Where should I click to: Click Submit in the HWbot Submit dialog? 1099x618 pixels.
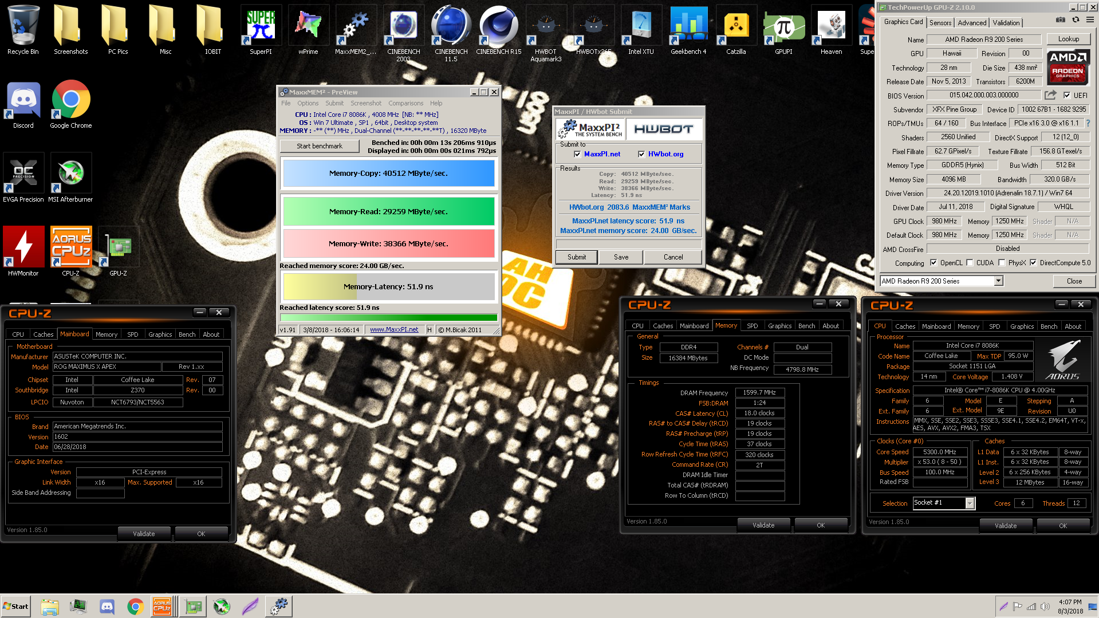point(576,257)
